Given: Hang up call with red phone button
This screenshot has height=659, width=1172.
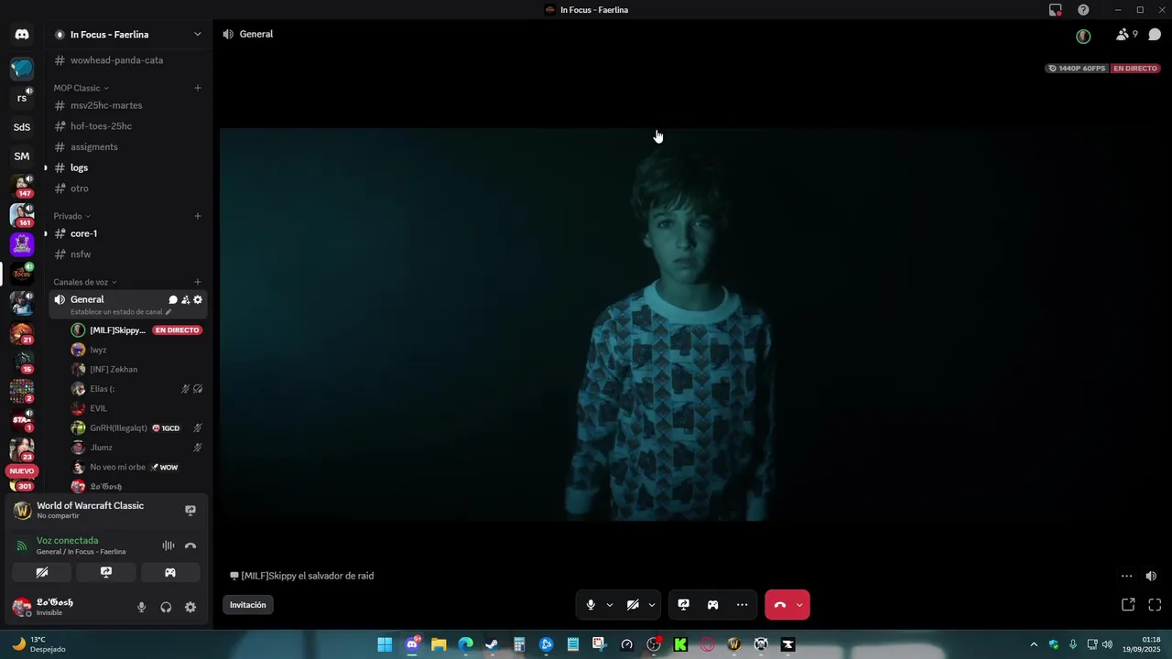Looking at the screenshot, I should pyautogui.click(x=779, y=605).
